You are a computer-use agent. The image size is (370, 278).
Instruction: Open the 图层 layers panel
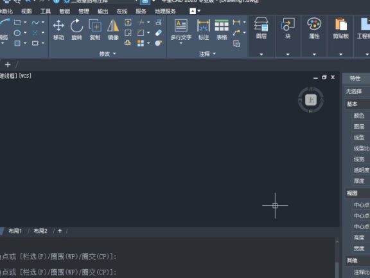pos(261,28)
